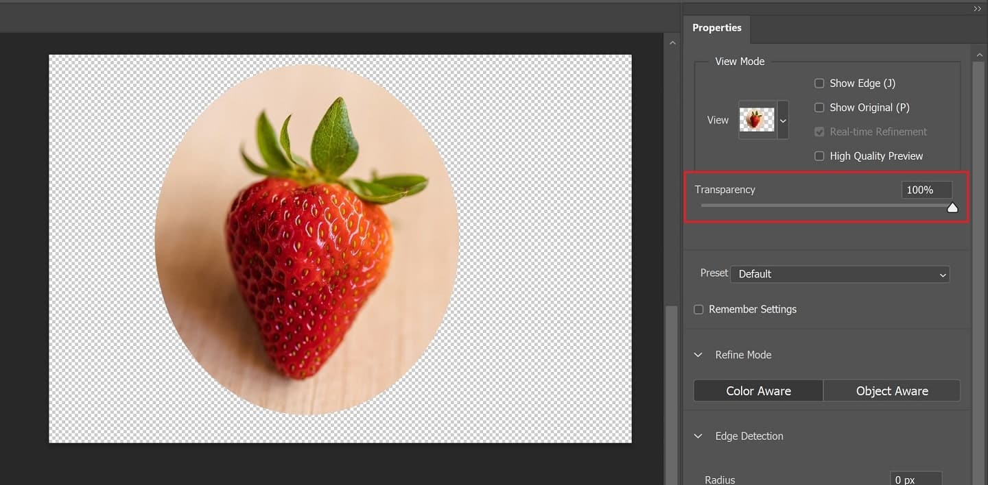The width and height of the screenshot is (988, 485).
Task: Open the View mode dropdown arrow
Action: [x=782, y=119]
